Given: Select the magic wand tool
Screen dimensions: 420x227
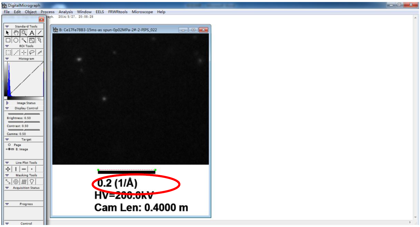Looking at the screenshot, I should 24,40.
